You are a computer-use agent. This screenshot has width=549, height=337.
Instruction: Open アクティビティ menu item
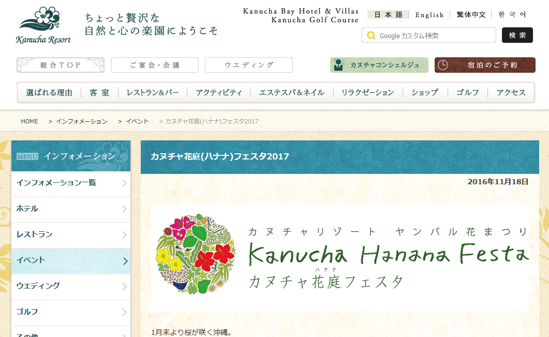[218, 92]
